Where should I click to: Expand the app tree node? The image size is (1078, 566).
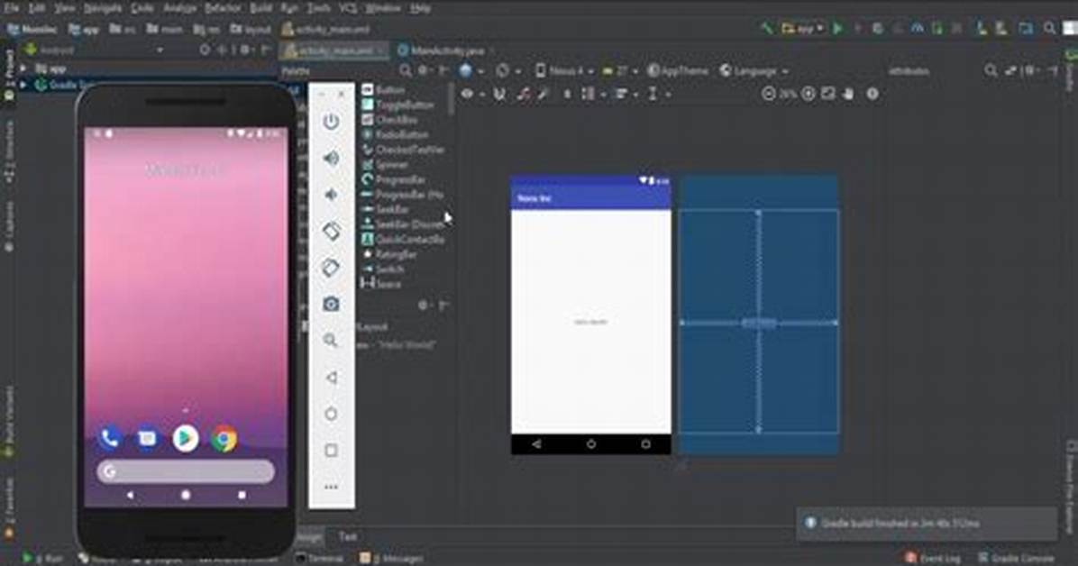point(23,68)
